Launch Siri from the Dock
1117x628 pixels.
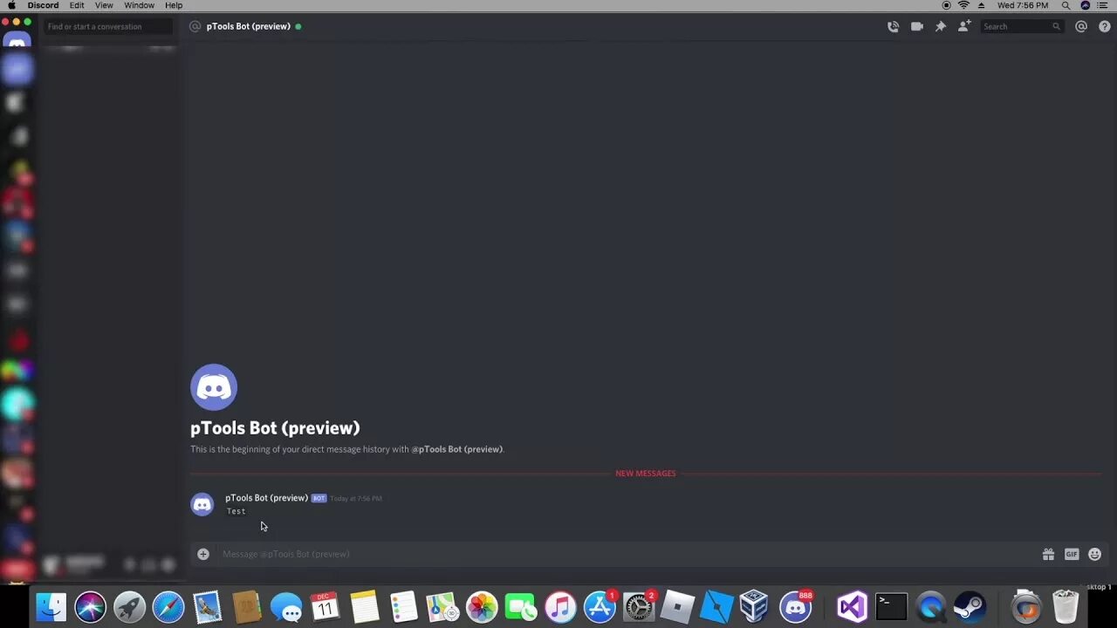[x=90, y=607]
